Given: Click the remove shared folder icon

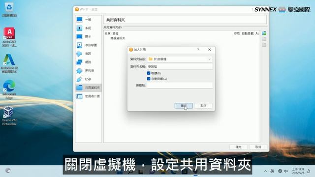Looking at the screenshot, I should click(x=264, y=45).
